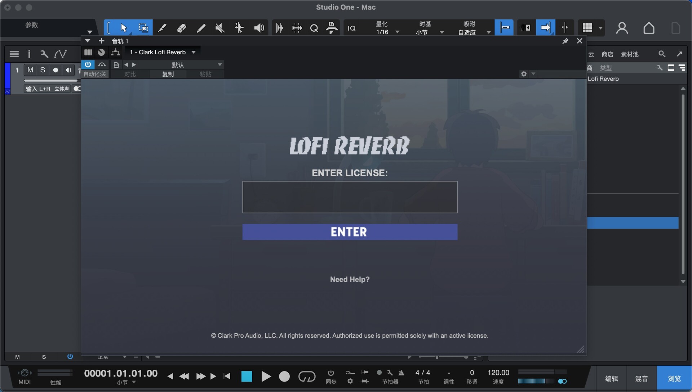The width and height of the screenshot is (692, 392).
Task: Show automation curve icon
Action: 60,54
